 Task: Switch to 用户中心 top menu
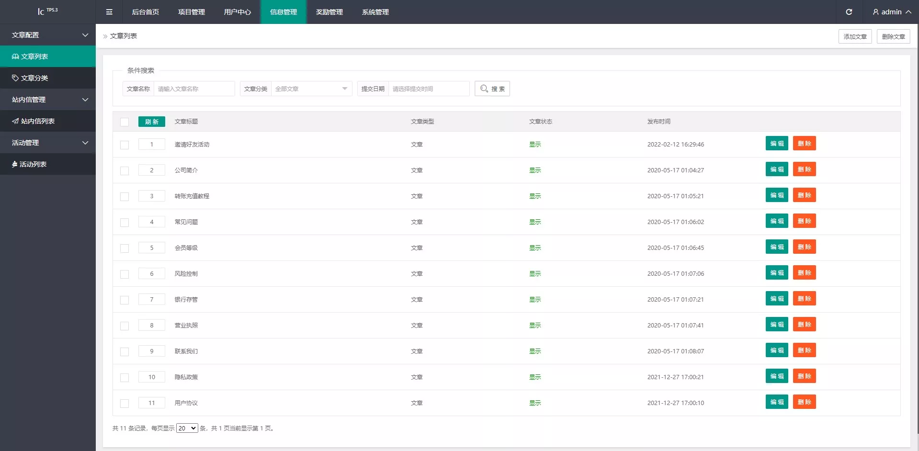[x=237, y=12]
